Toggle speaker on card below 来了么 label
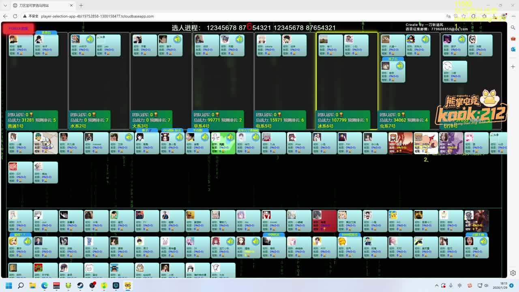The image size is (519, 292). click(400, 66)
